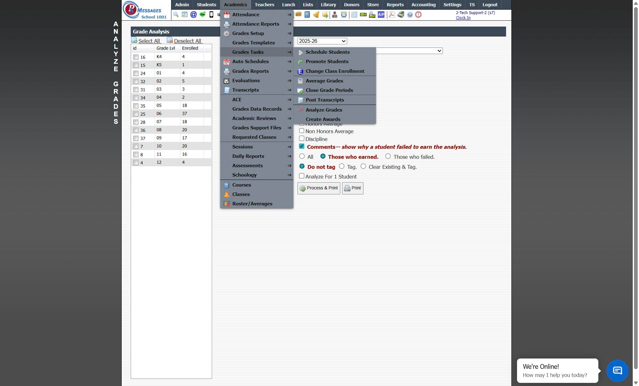
Task: Click the magnifying glass search icon
Action: tap(176, 15)
